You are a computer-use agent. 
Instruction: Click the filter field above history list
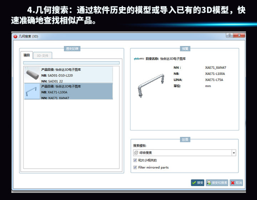[x=71, y=63]
